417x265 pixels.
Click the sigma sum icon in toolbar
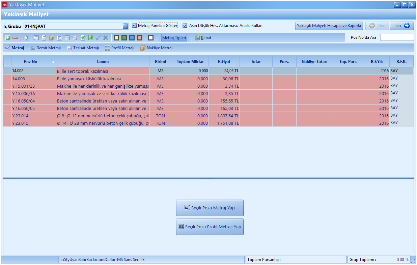pyautogui.click(x=59, y=38)
